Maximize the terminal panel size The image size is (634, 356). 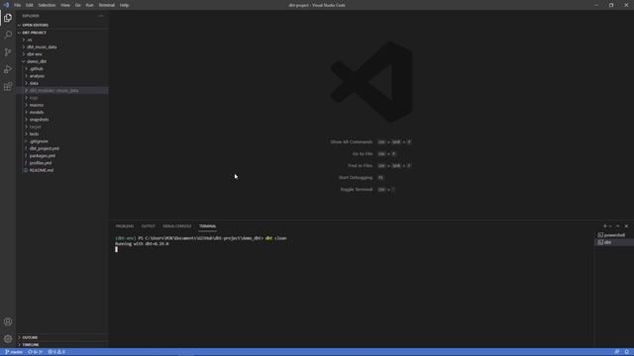click(618, 226)
